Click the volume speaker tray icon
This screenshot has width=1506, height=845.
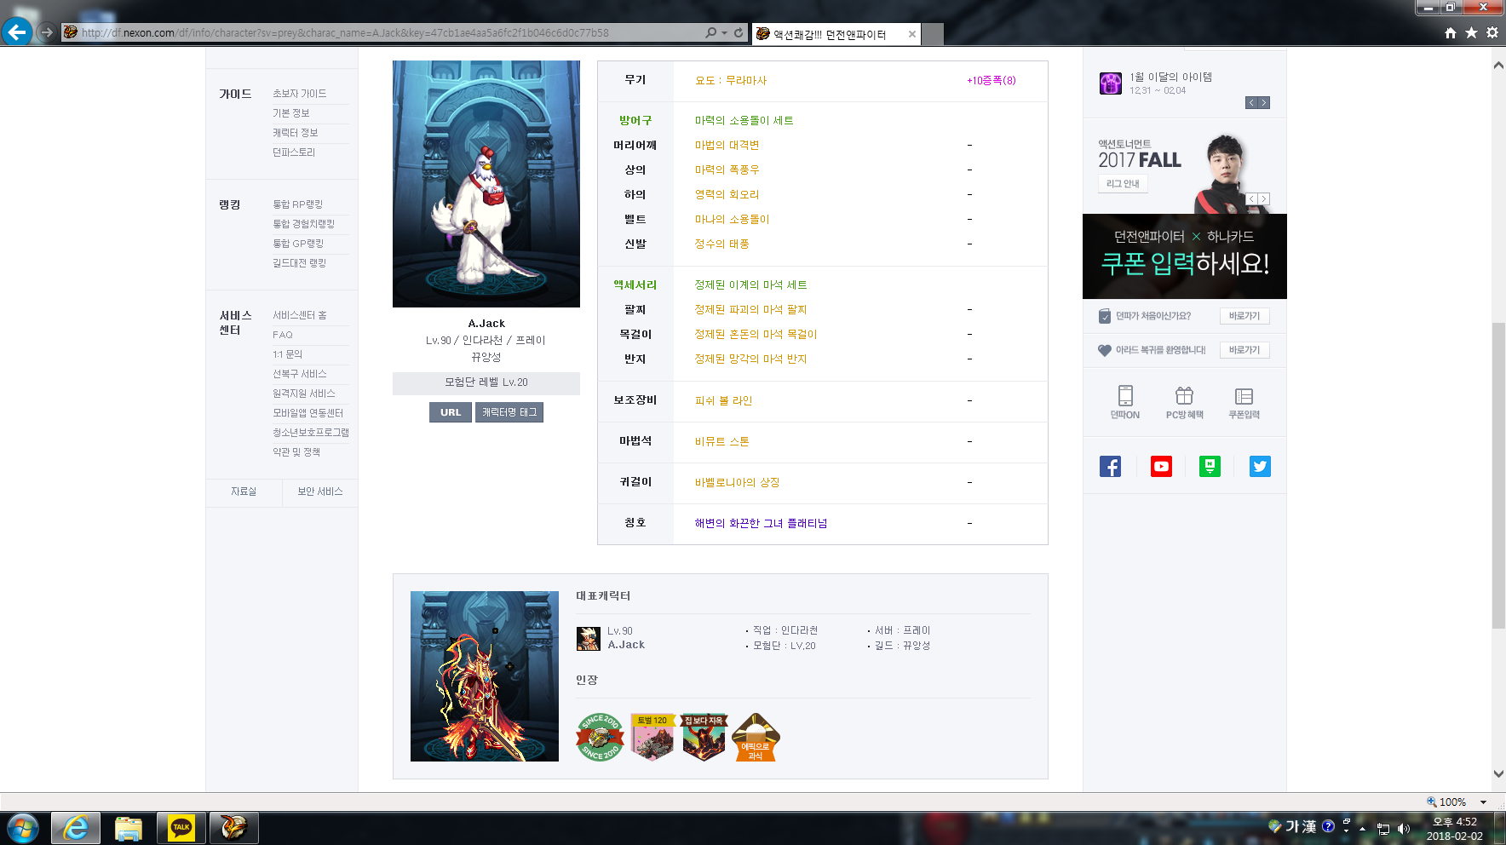click(1404, 828)
